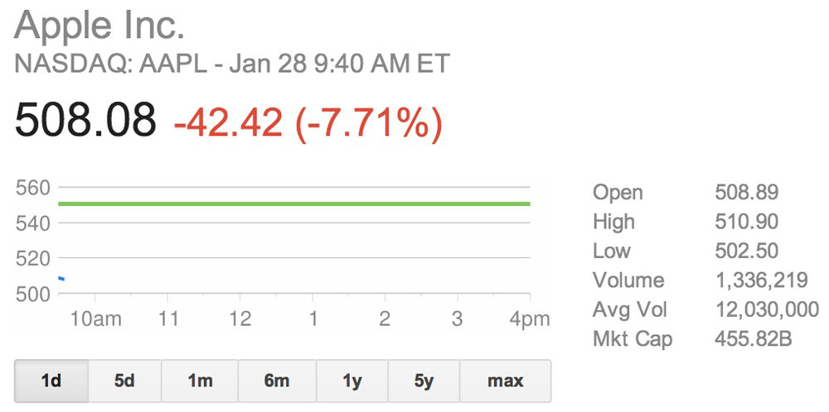Switch chart to 5d range
This screenshot has height=412, width=829.
[x=124, y=381]
